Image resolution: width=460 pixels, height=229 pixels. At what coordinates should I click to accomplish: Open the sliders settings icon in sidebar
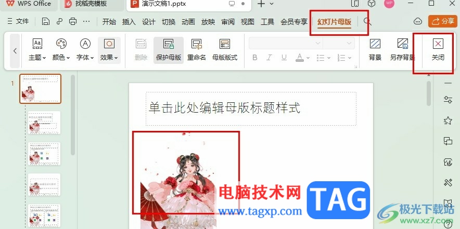[448, 100]
